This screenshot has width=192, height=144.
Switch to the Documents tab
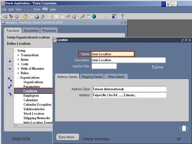coord(31,30)
